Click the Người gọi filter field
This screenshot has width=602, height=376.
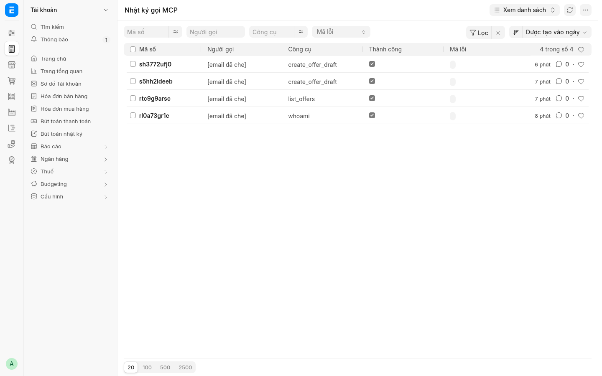[216, 32]
